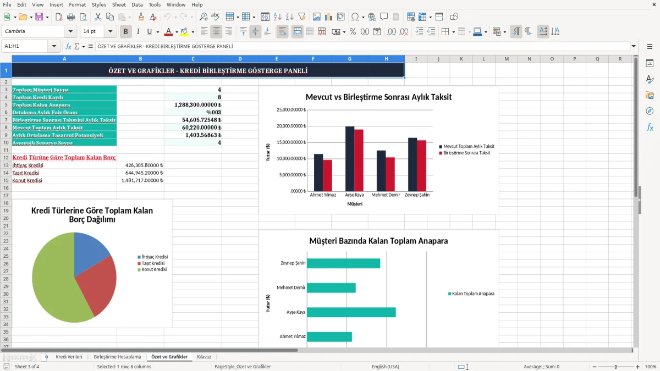Expand the Borders dropdown arrow
This screenshot has height=371, width=660.
coord(453,32)
